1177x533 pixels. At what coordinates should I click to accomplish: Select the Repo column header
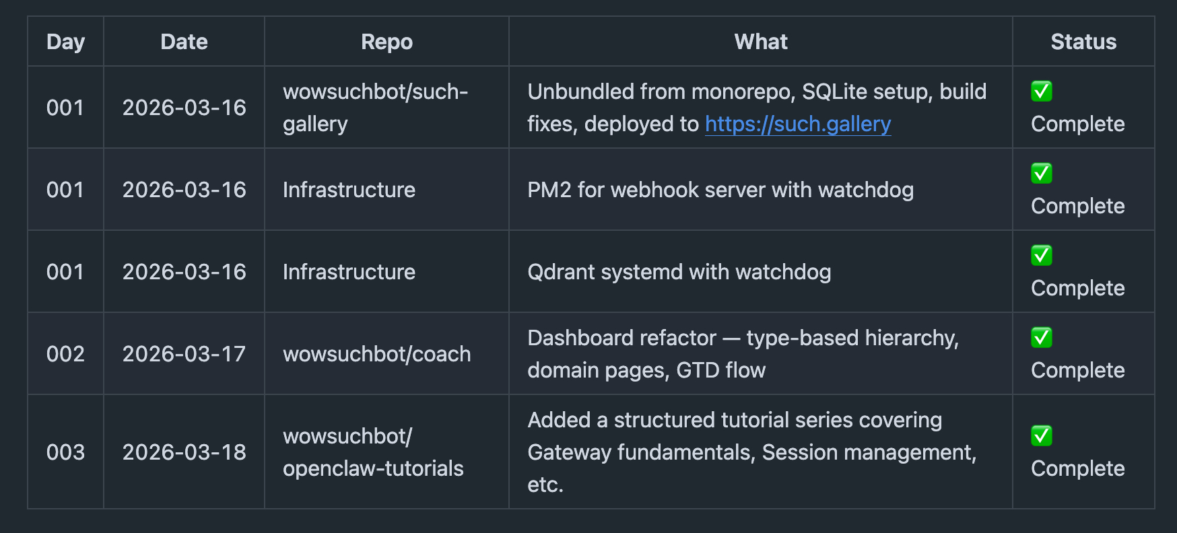point(386,42)
